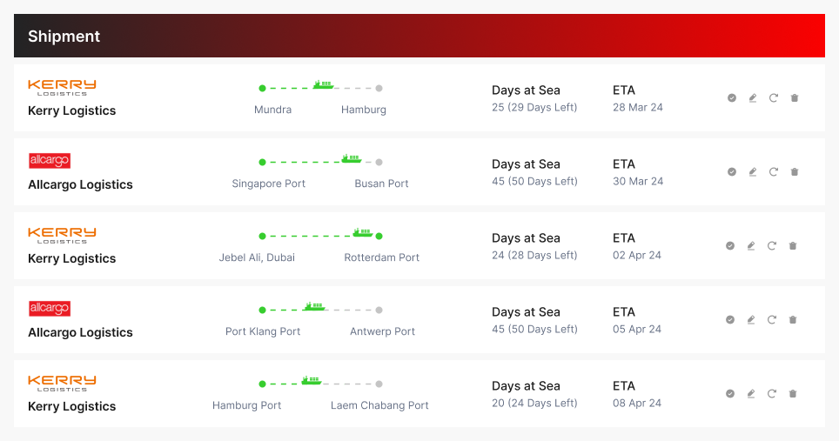Image resolution: width=839 pixels, height=441 pixels.
Task: Click trash icon for Port Klang shipment
Action: (793, 320)
